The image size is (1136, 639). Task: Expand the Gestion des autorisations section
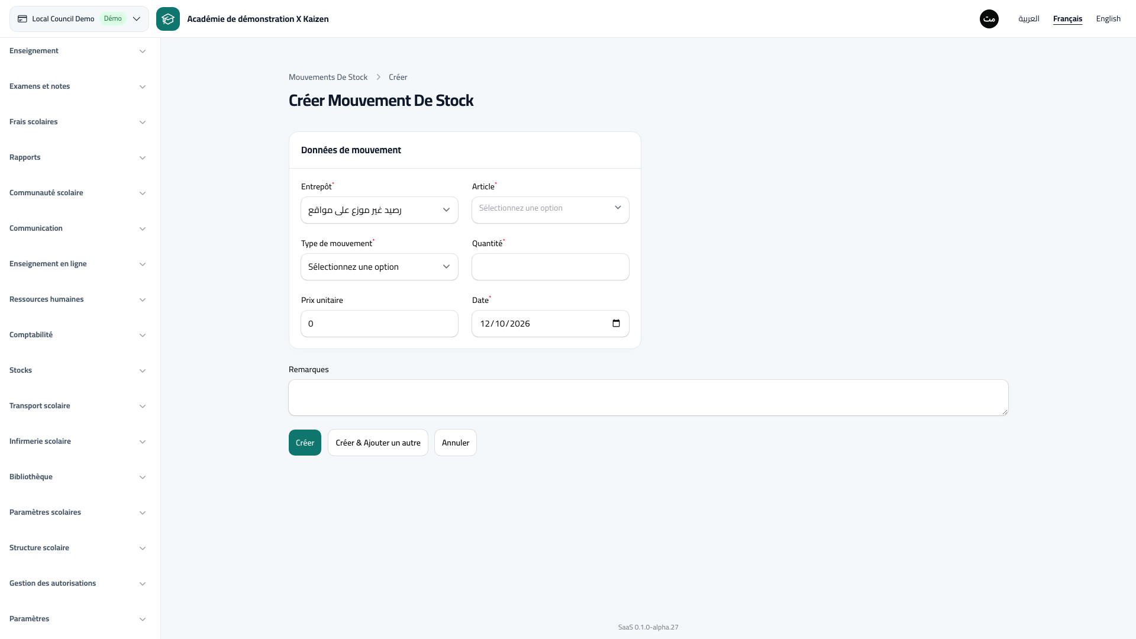click(x=78, y=583)
